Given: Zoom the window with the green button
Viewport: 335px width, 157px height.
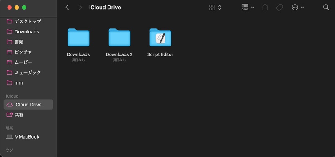Looking at the screenshot, I should click(24, 8).
